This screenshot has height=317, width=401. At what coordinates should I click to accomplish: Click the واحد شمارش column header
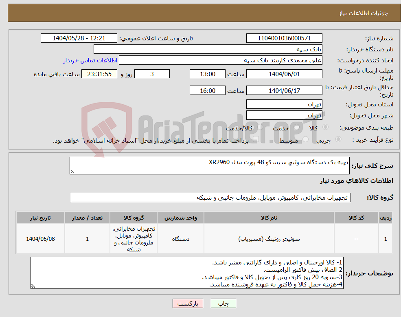point(181,218)
